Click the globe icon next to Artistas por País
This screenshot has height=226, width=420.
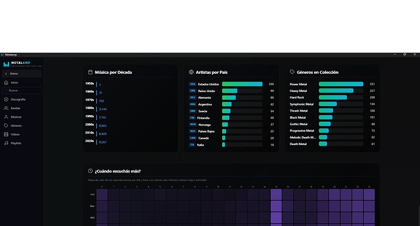tap(191, 72)
